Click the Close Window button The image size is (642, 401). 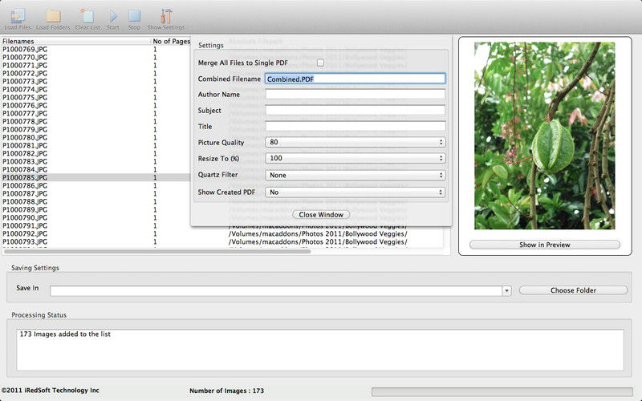point(321,215)
